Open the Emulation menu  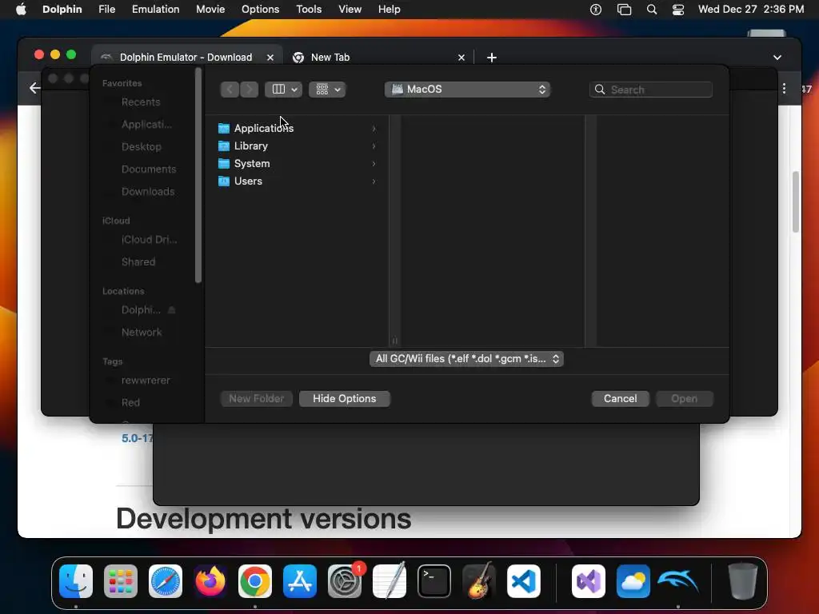tap(156, 10)
